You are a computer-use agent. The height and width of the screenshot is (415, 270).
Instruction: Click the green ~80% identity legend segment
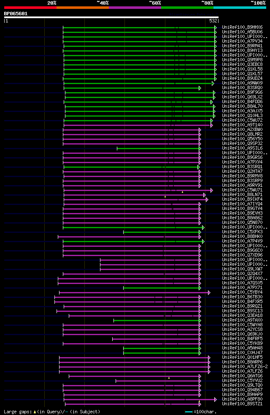187,8
